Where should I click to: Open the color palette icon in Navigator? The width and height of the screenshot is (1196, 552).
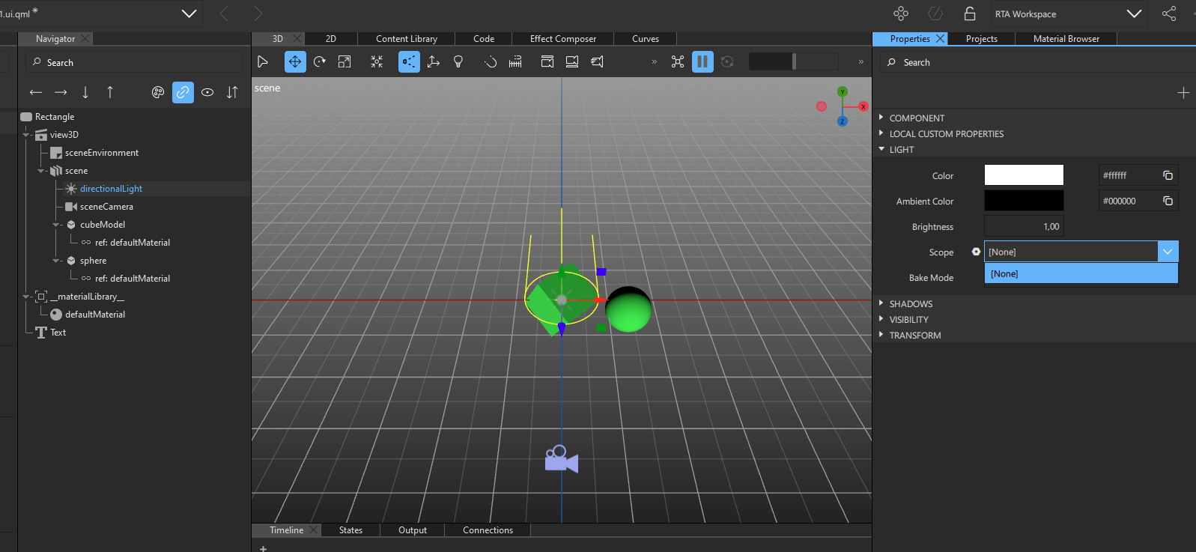[158, 92]
